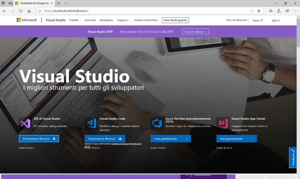Click the Visual Studio App Center pink icon

click(x=223, y=123)
